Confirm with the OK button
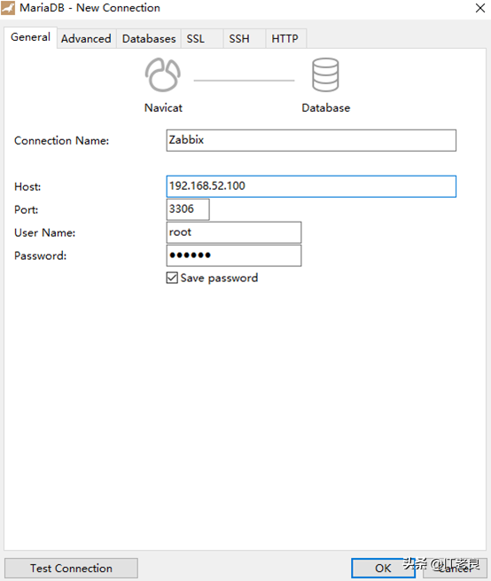This screenshot has width=491, height=581. point(383,568)
